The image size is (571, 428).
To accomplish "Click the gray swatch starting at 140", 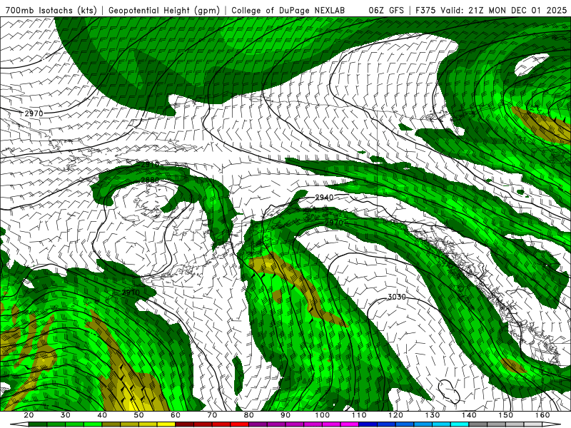I will [x=477, y=424].
